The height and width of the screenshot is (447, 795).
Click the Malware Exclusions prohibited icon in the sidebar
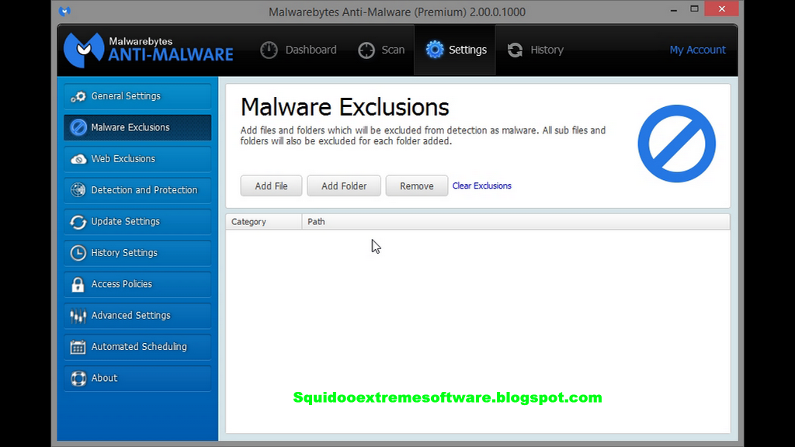coord(78,127)
